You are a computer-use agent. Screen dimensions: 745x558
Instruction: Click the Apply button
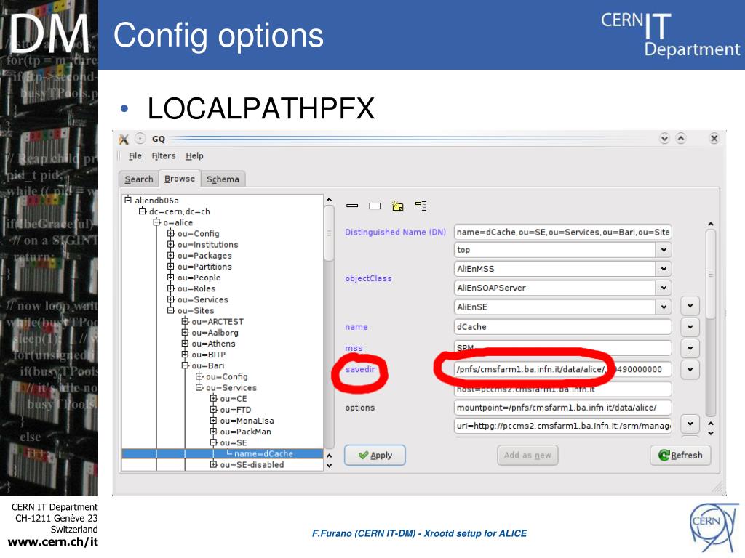[375, 455]
